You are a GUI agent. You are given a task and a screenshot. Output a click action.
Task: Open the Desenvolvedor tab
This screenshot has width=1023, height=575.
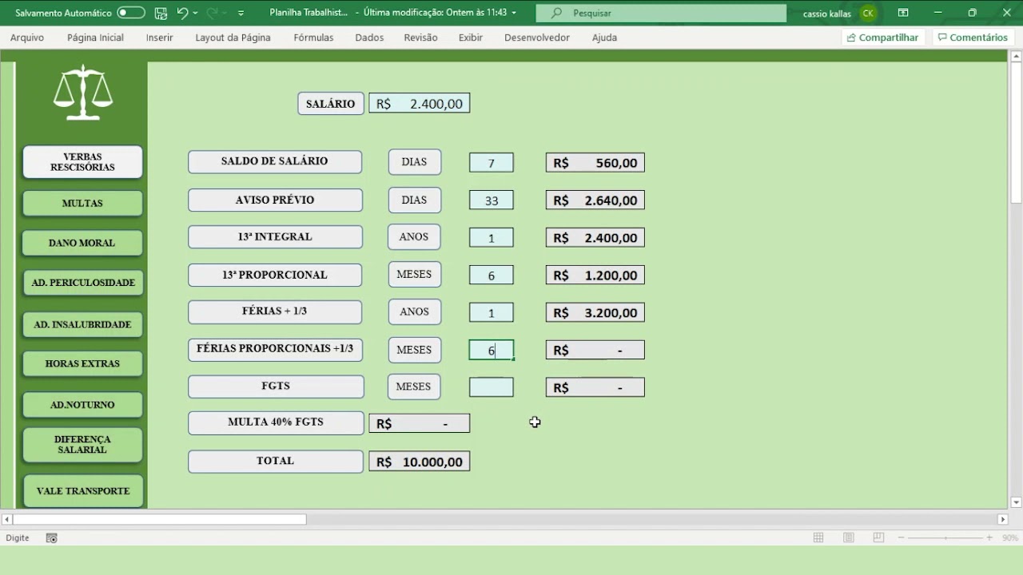537,38
